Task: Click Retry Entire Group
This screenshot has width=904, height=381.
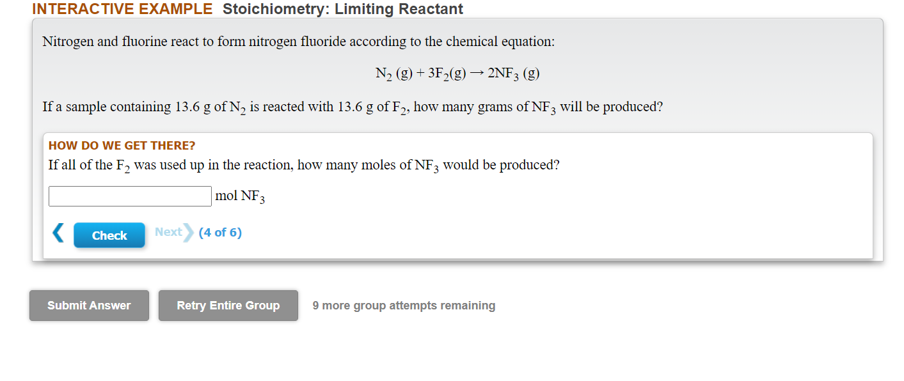Action: 228,306
